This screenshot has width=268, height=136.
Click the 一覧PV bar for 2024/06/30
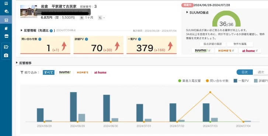[107, 108]
